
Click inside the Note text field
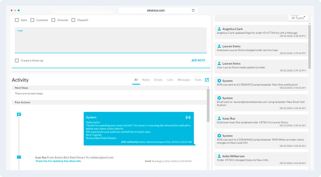[x=111, y=40]
